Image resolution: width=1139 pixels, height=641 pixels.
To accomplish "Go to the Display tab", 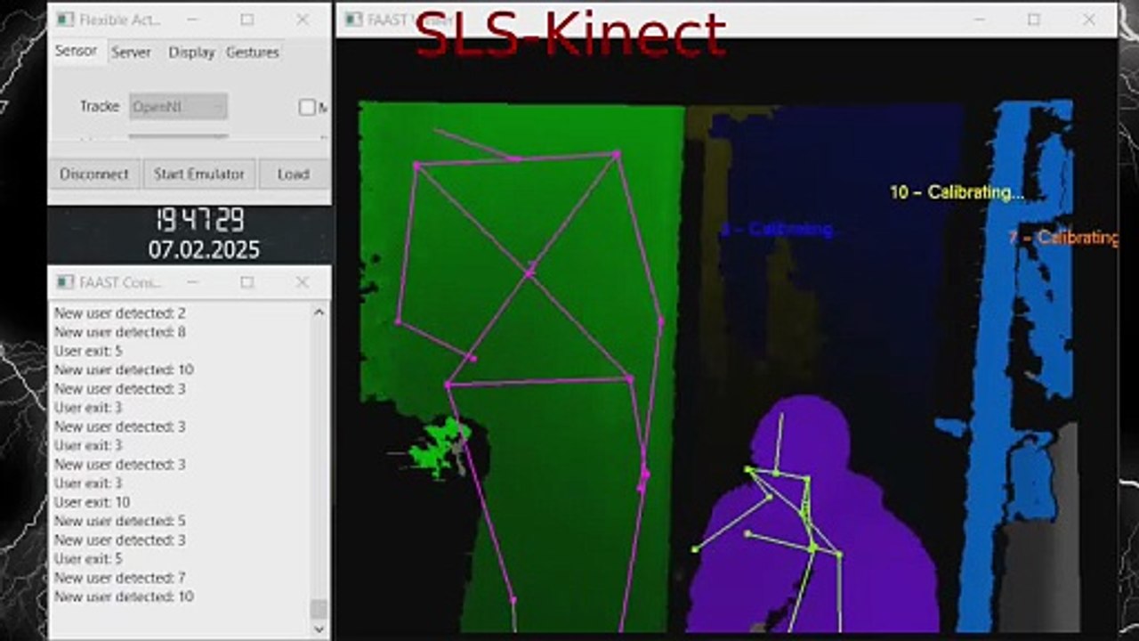I will (x=191, y=52).
